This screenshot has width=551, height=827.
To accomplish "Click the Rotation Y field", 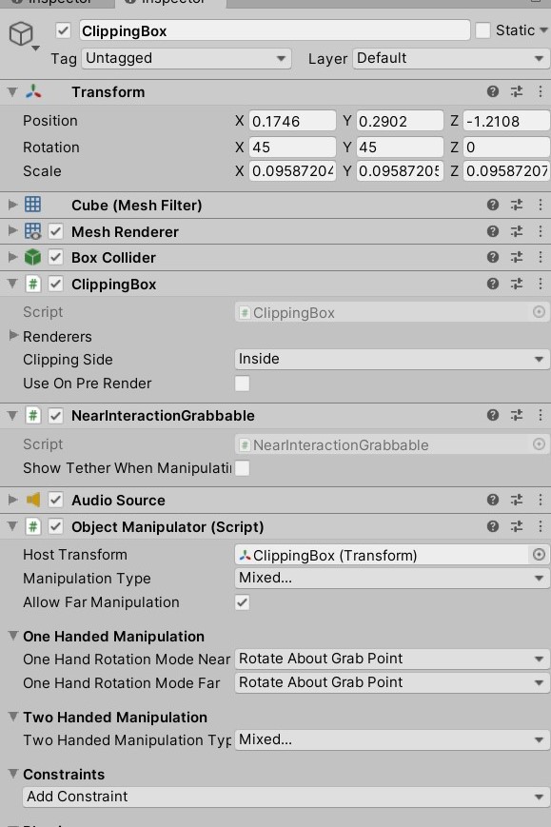I will tap(400, 148).
